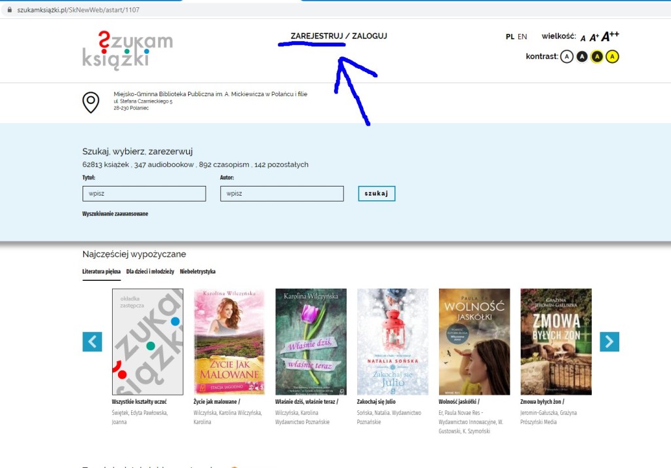This screenshot has width=671, height=468.
Task: Set largest font size A++
Action: (610, 37)
